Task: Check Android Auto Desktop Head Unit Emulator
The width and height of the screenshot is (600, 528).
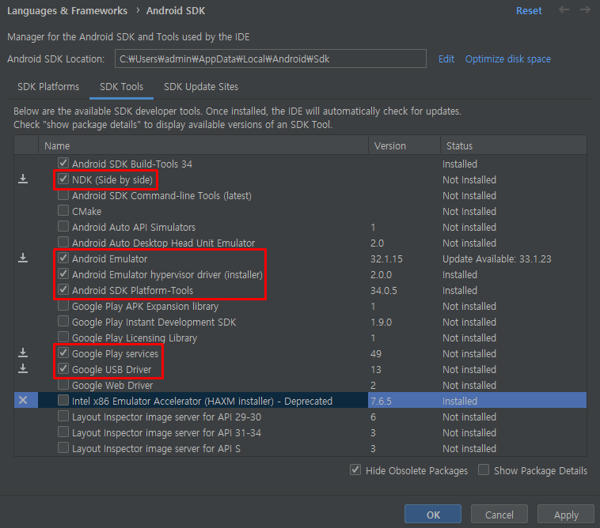Action: [63, 242]
